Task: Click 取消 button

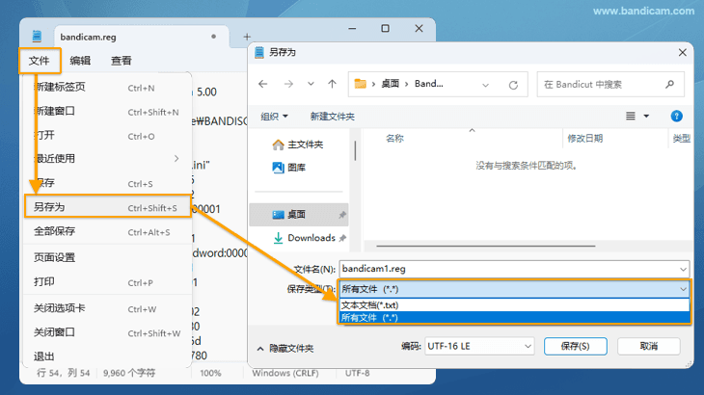Action: [648, 346]
